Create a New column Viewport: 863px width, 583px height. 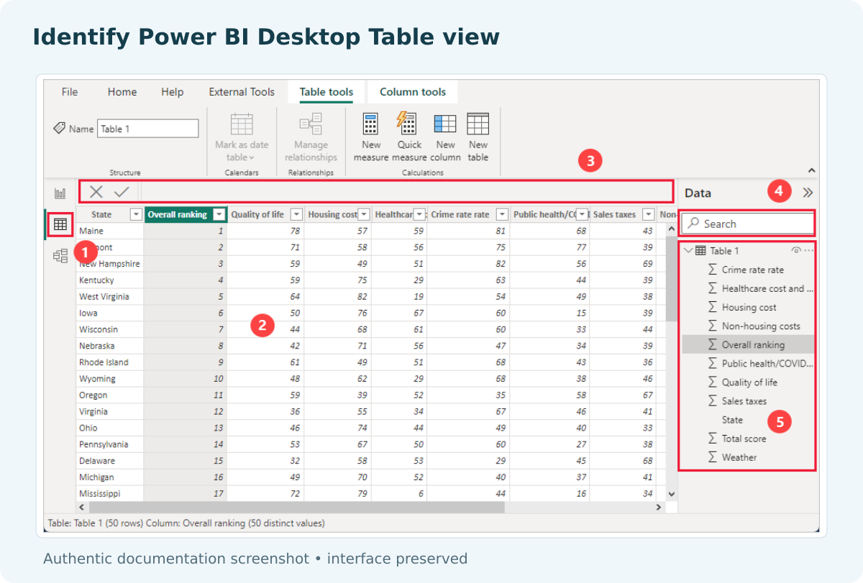tap(445, 137)
